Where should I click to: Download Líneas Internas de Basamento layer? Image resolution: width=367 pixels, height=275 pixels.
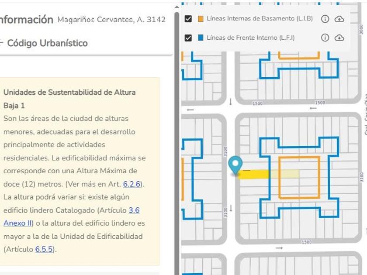[x=339, y=19]
